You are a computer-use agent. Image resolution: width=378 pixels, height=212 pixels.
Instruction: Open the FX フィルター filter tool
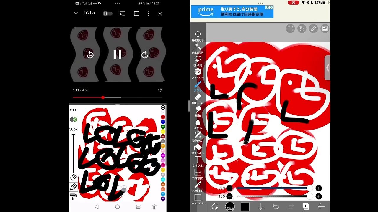point(198,74)
